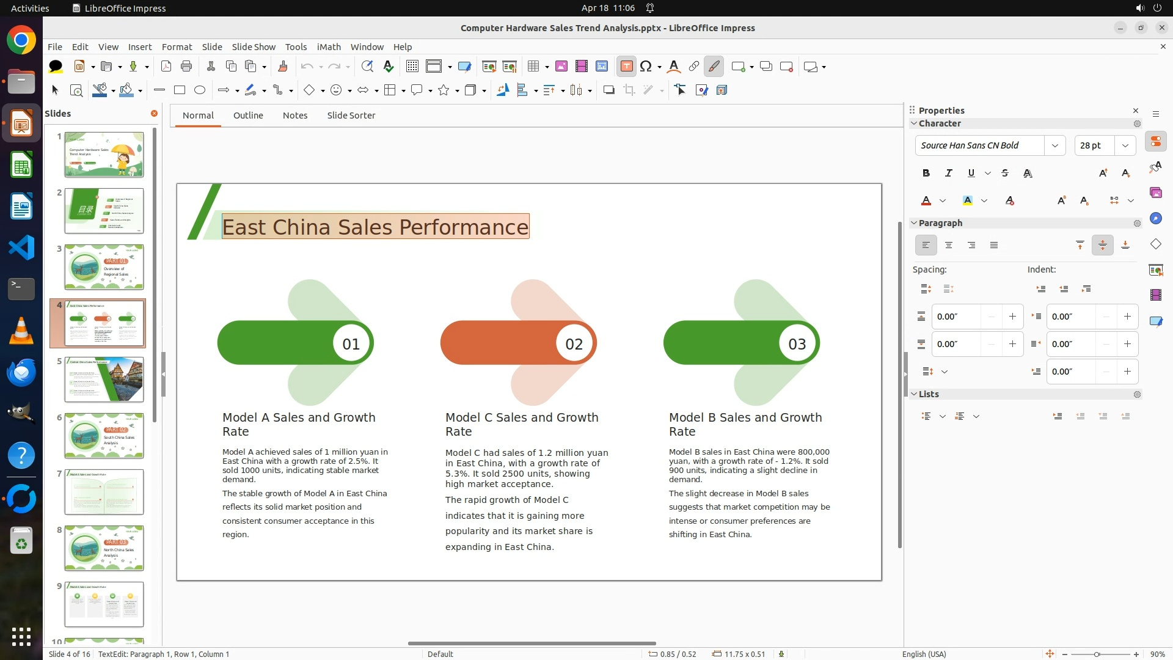The width and height of the screenshot is (1173, 660).
Task: Open the Slide Show menu
Action: (254, 47)
